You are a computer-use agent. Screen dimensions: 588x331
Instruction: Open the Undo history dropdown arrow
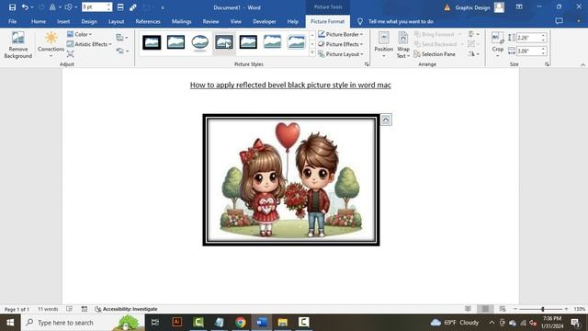32,7
